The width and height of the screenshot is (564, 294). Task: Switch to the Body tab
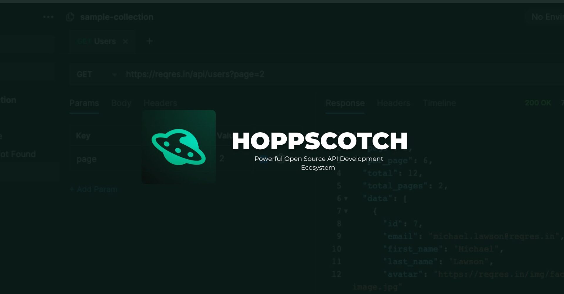pos(121,103)
